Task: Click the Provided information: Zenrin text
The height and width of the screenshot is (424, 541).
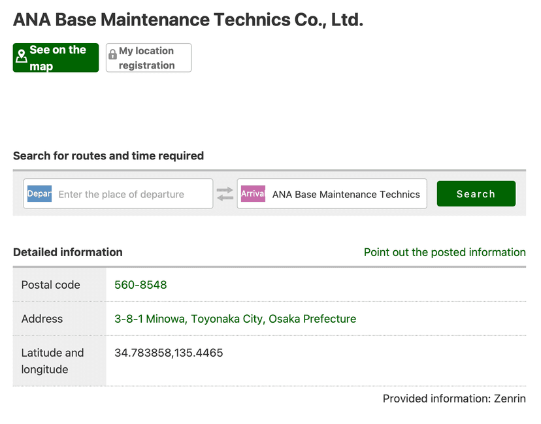Action: pyautogui.click(x=453, y=399)
